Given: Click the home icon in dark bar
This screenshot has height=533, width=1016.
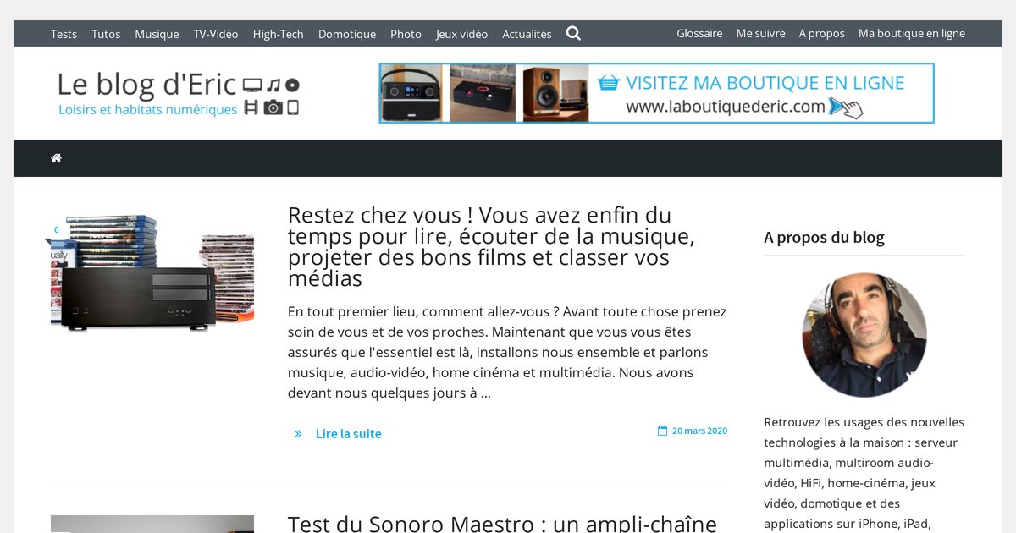Looking at the screenshot, I should pos(56,158).
